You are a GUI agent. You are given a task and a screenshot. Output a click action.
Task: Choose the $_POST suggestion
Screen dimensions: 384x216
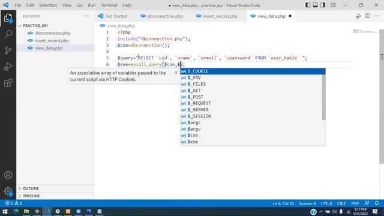[251, 97]
